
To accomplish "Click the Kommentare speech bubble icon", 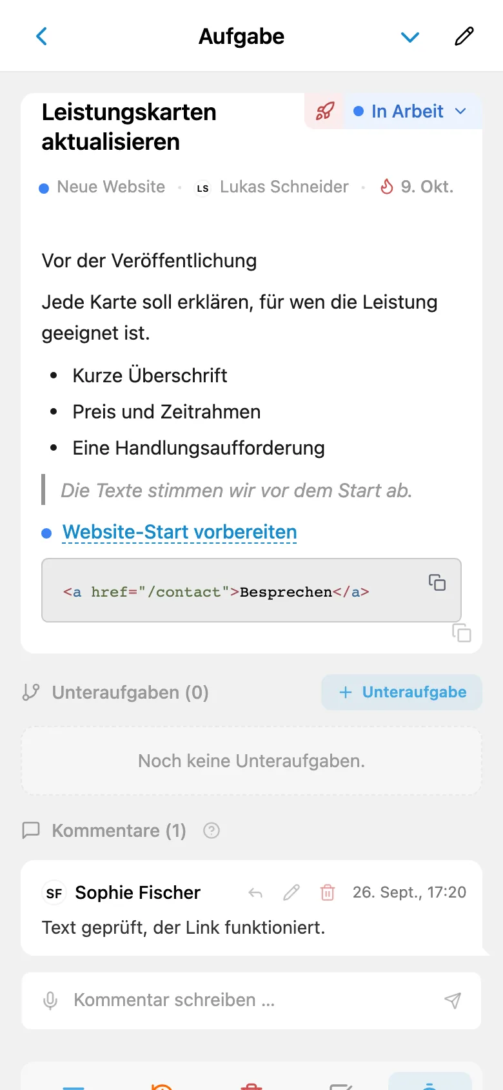I will (31, 830).
